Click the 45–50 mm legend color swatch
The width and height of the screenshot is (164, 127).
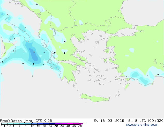coord(76,124)
